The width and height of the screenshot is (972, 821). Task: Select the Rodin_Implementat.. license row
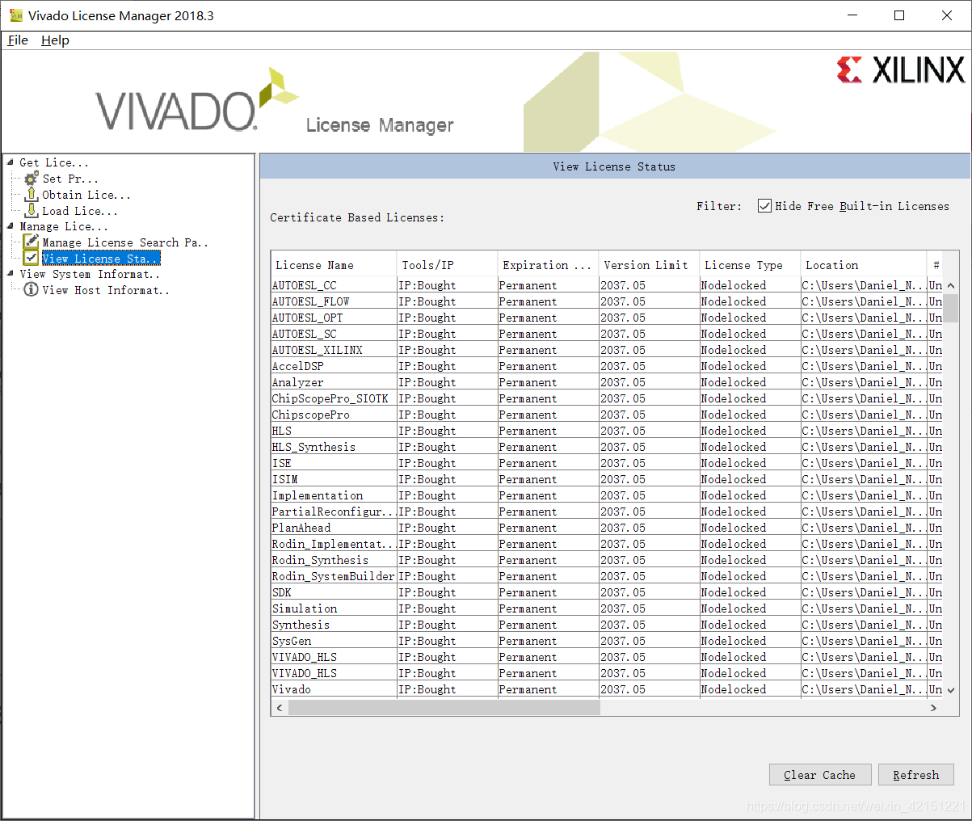point(607,544)
